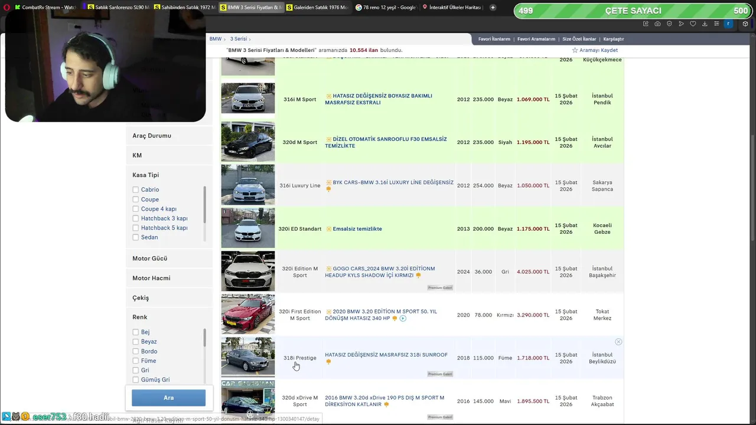Open the 316i M Sport car thumbnail

[x=248, y=98]
